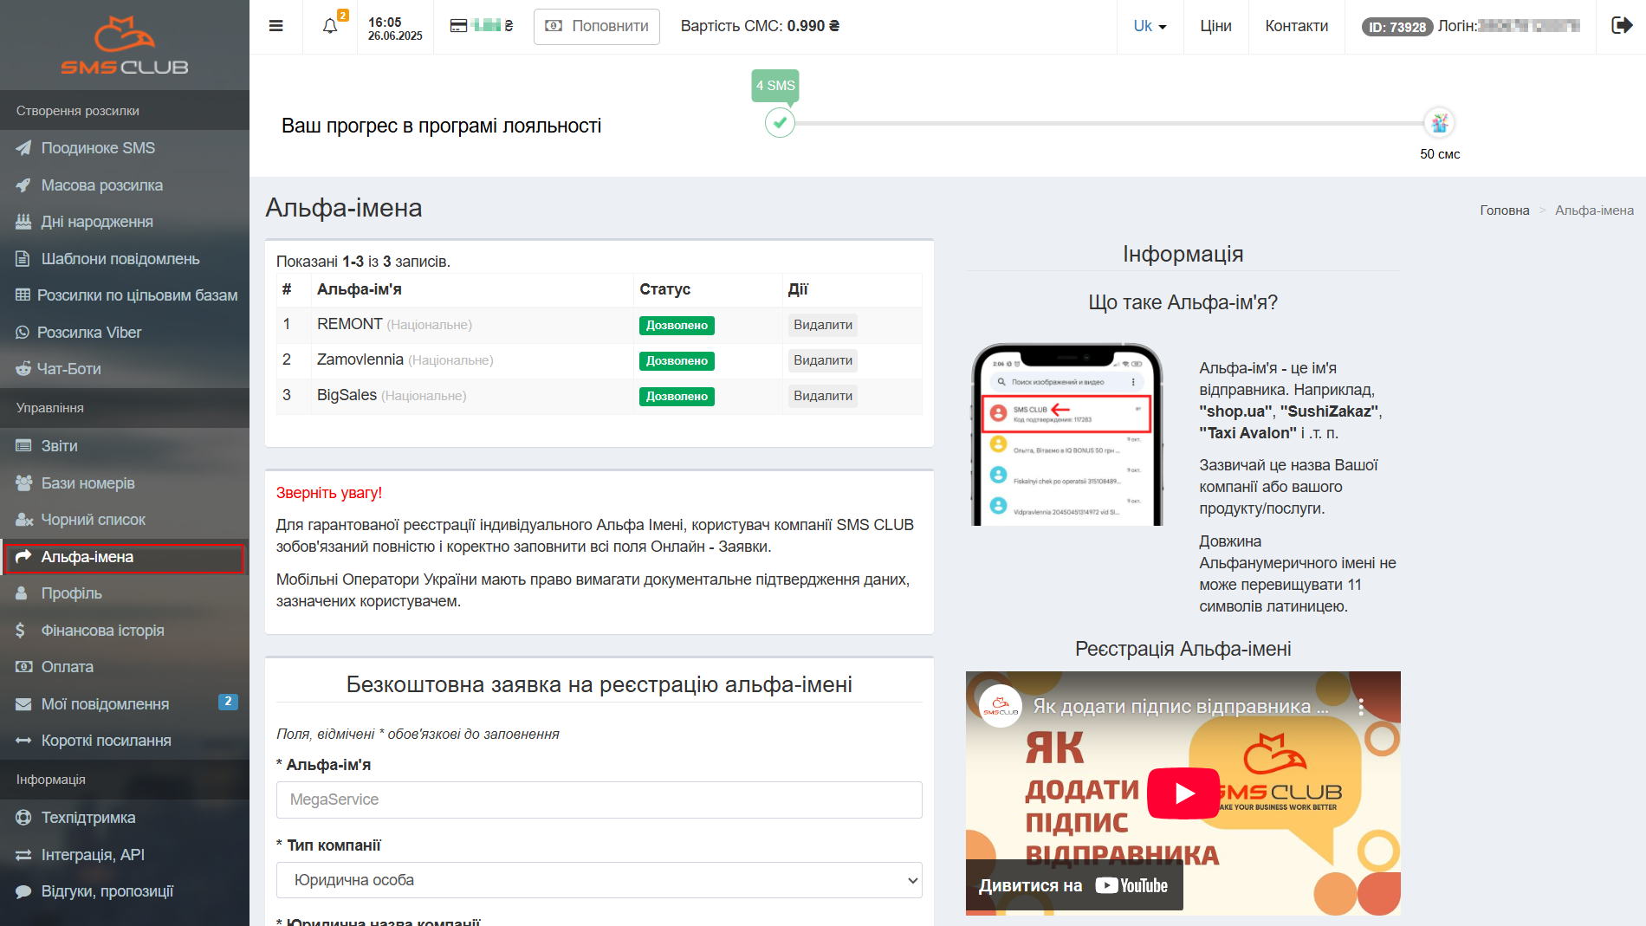The height and width of the screenshot is (926, 1646).
Task: Open Звіти list icon
Action: click(x=23, y=446)
